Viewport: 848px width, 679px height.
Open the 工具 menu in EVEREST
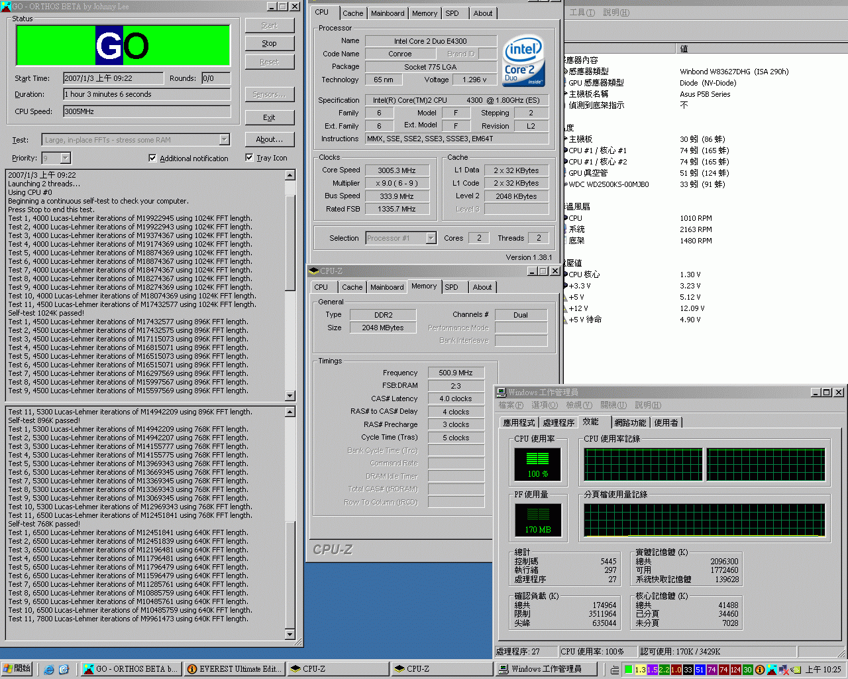tap(582, 13)
